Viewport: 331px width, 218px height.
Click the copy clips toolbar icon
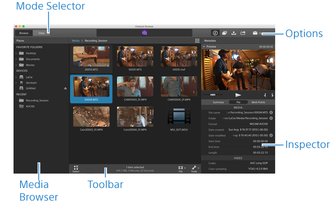point(225,33)
